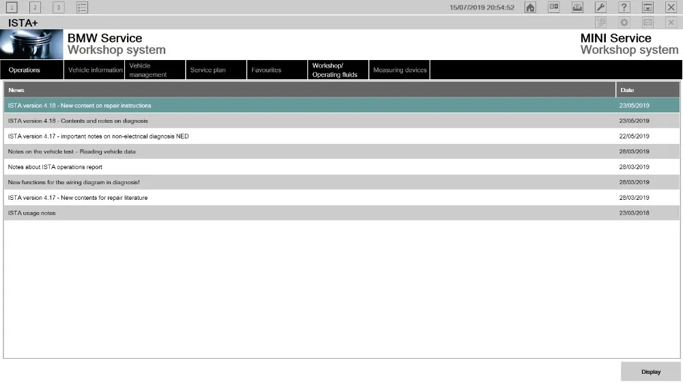Sort by the News column header
Screen dimensions: 683x384
tap(309, 90)
